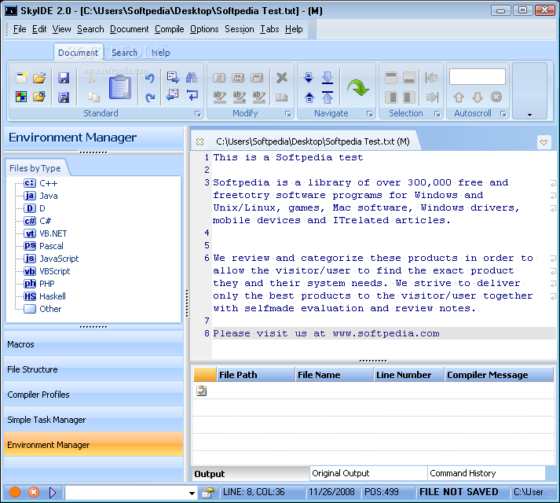Open the status bar combo box dropdown

point(192,493)
